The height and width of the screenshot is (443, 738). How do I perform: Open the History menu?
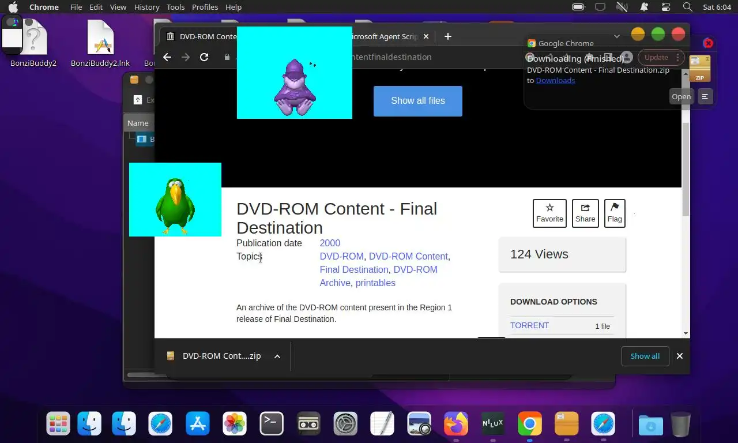[146, 7]
